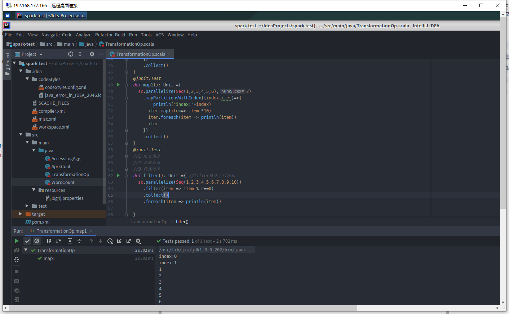The width and height of the screenshot is (509, 314).
Task: Click the Exit run icon
Action: click(x=17, y=300)
